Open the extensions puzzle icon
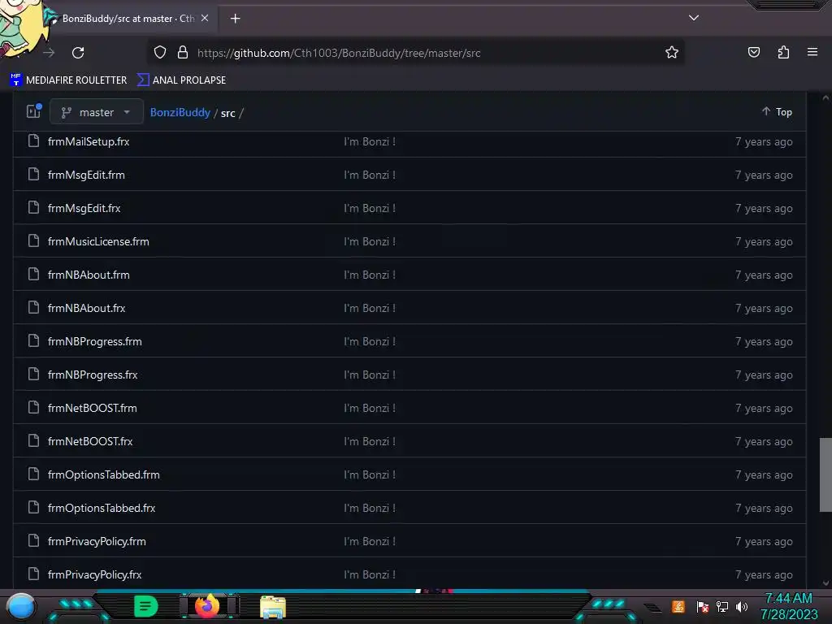Screen dimensions: 832x624 [x=783, y=52]
